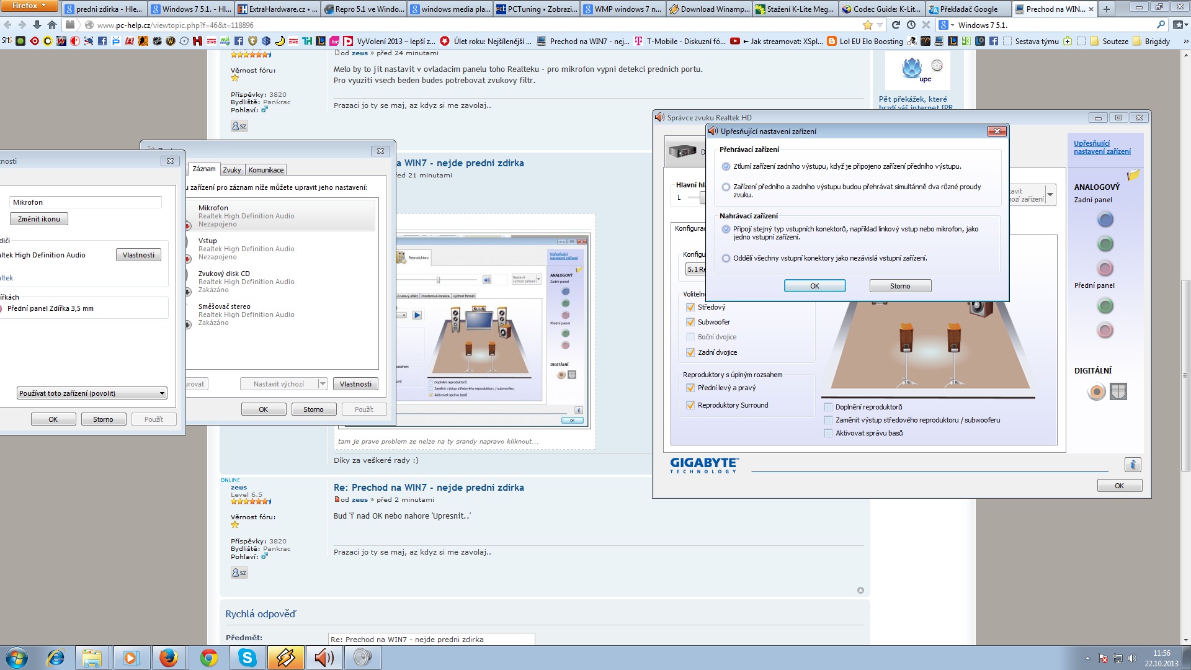Image resolution: width=1191 pixels, height=670 pixels.
Task: Click the Změnit ikonu button
Action: tap(39, 219)
